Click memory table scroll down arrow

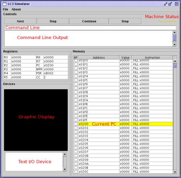[175, 172]
